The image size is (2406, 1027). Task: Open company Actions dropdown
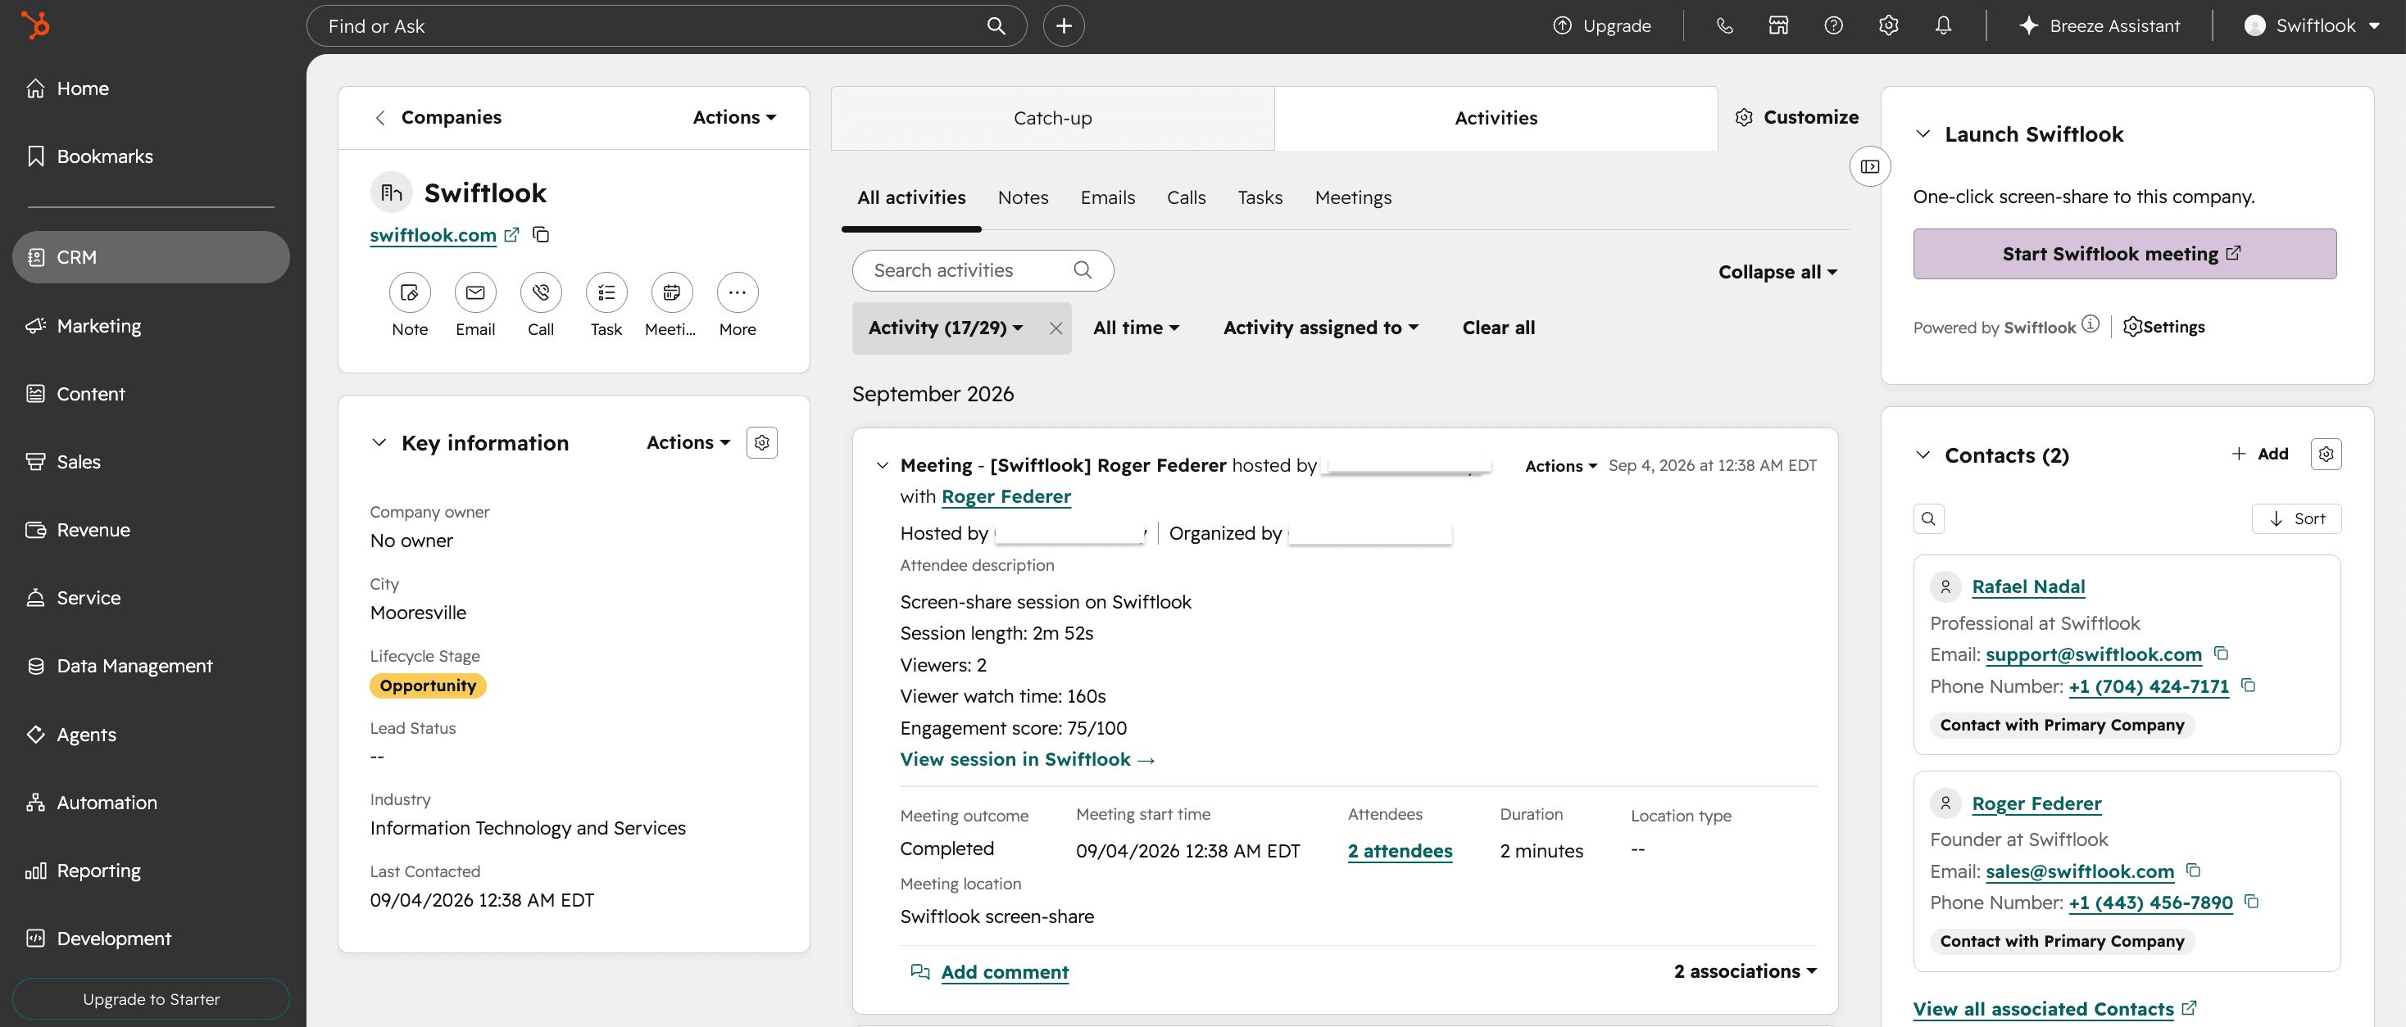[734, 118]
